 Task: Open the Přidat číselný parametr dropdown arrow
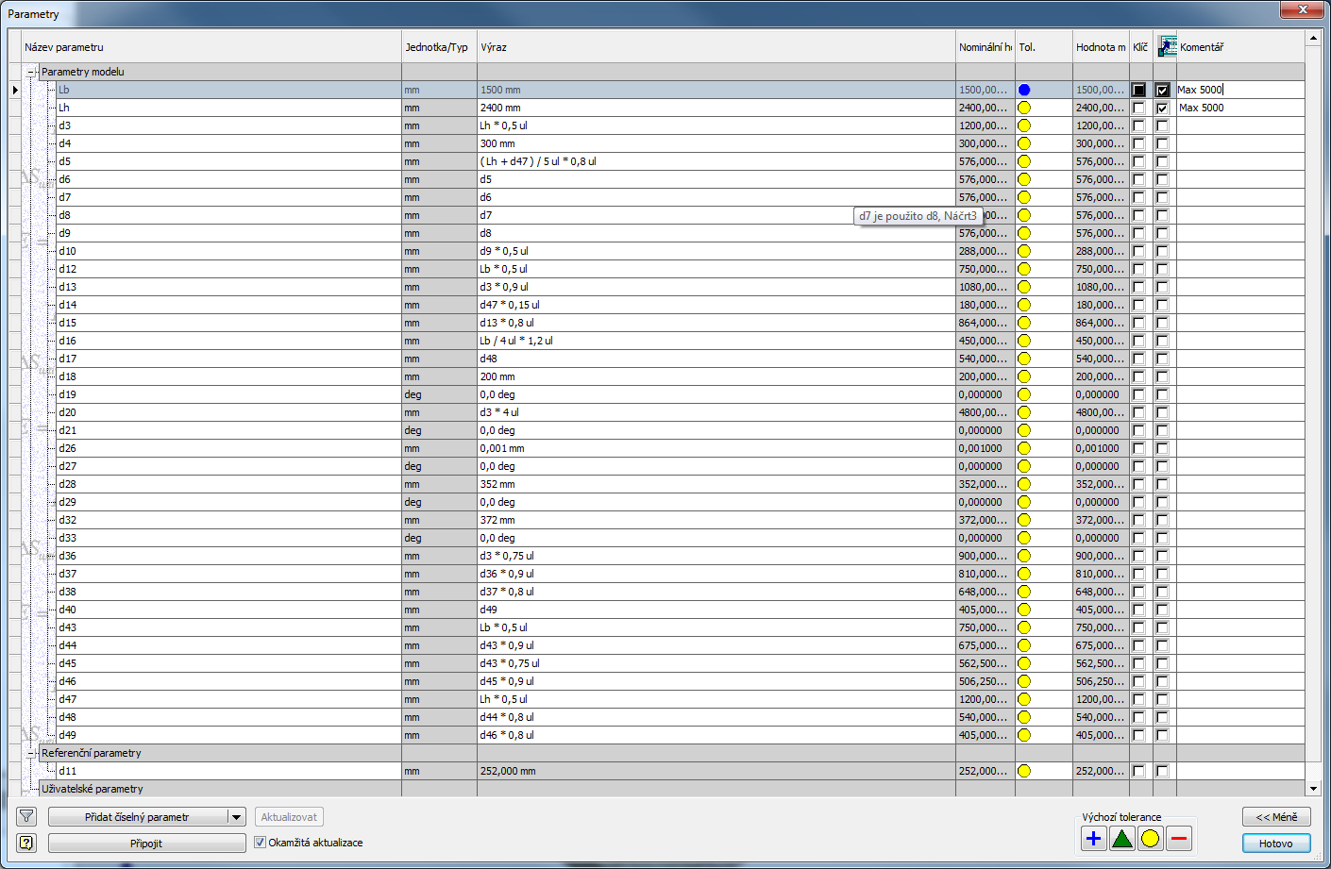pyautogui.click(x=237, y=817)
